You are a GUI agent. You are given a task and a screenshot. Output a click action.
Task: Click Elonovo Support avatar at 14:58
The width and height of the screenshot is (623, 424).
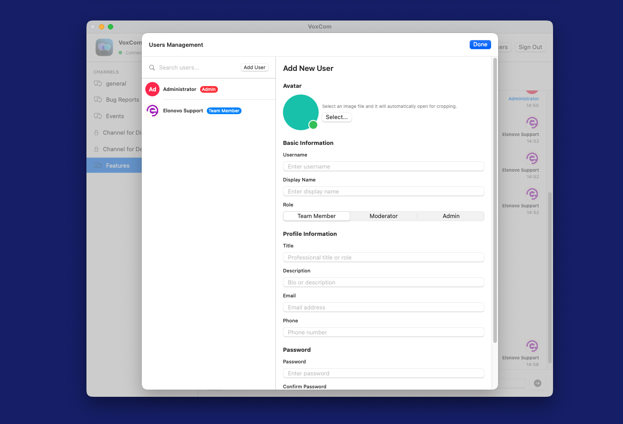pyautogui.click(x=532, y=346)
